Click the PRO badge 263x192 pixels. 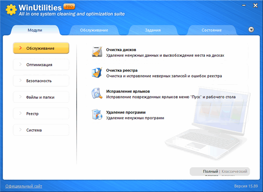point(69,7)
